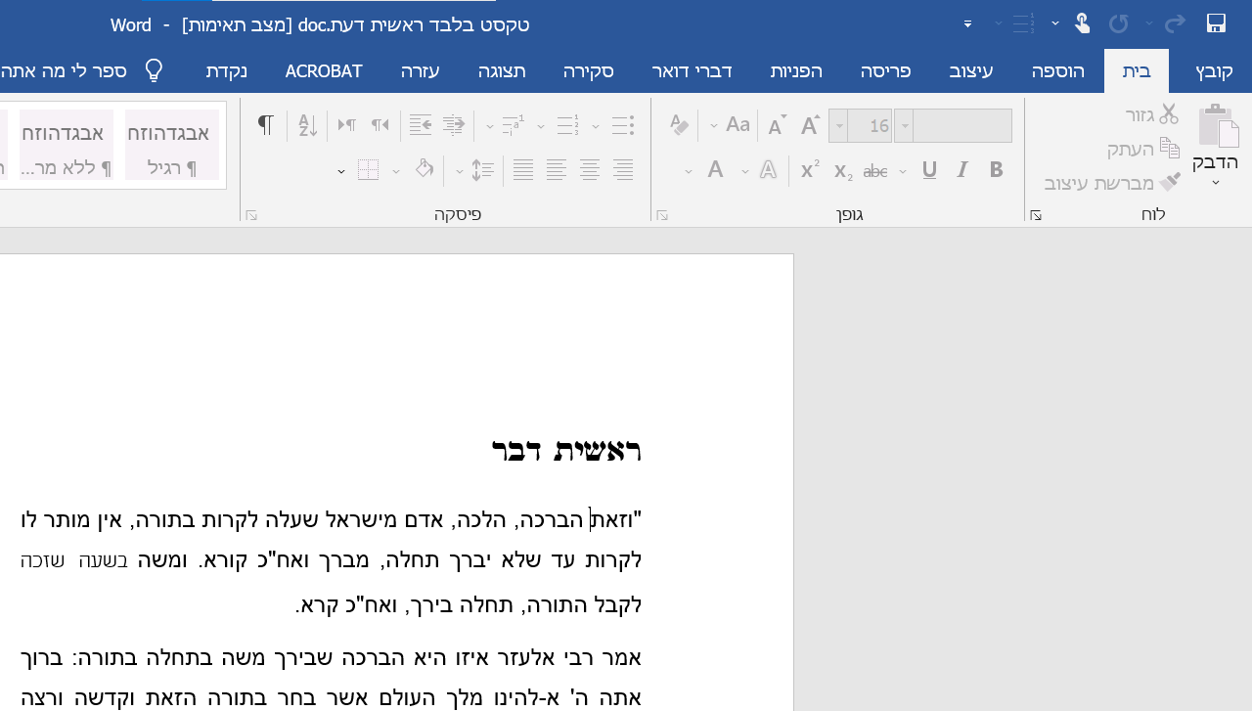Click the Undo curved arrow in title bar
1252x711 pixels.
pos(1175,23)
